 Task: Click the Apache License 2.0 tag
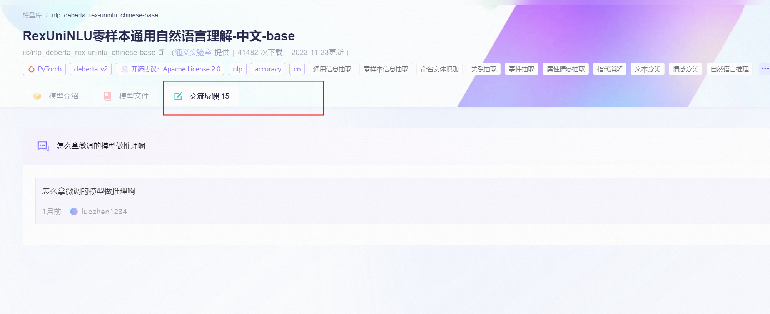[x=170, y=69]
